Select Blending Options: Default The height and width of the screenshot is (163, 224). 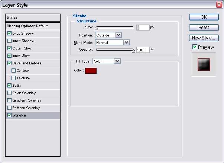[x=33, y=26]
